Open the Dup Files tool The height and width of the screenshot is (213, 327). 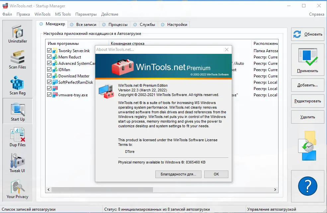[x=18, y=137]
